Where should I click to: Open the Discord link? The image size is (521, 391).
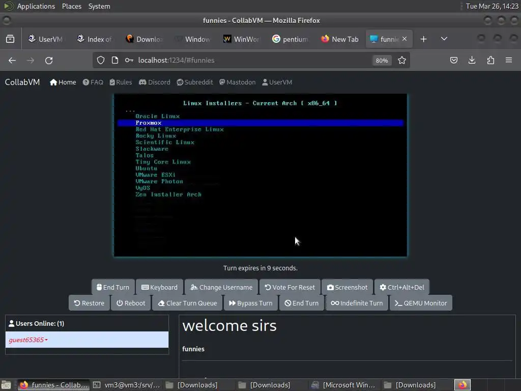point(155,82)
